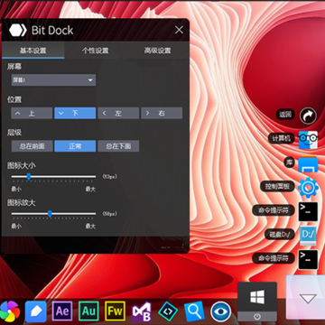
Task: Click the 图标放大 pixel value text
Action: pos(110,214)
